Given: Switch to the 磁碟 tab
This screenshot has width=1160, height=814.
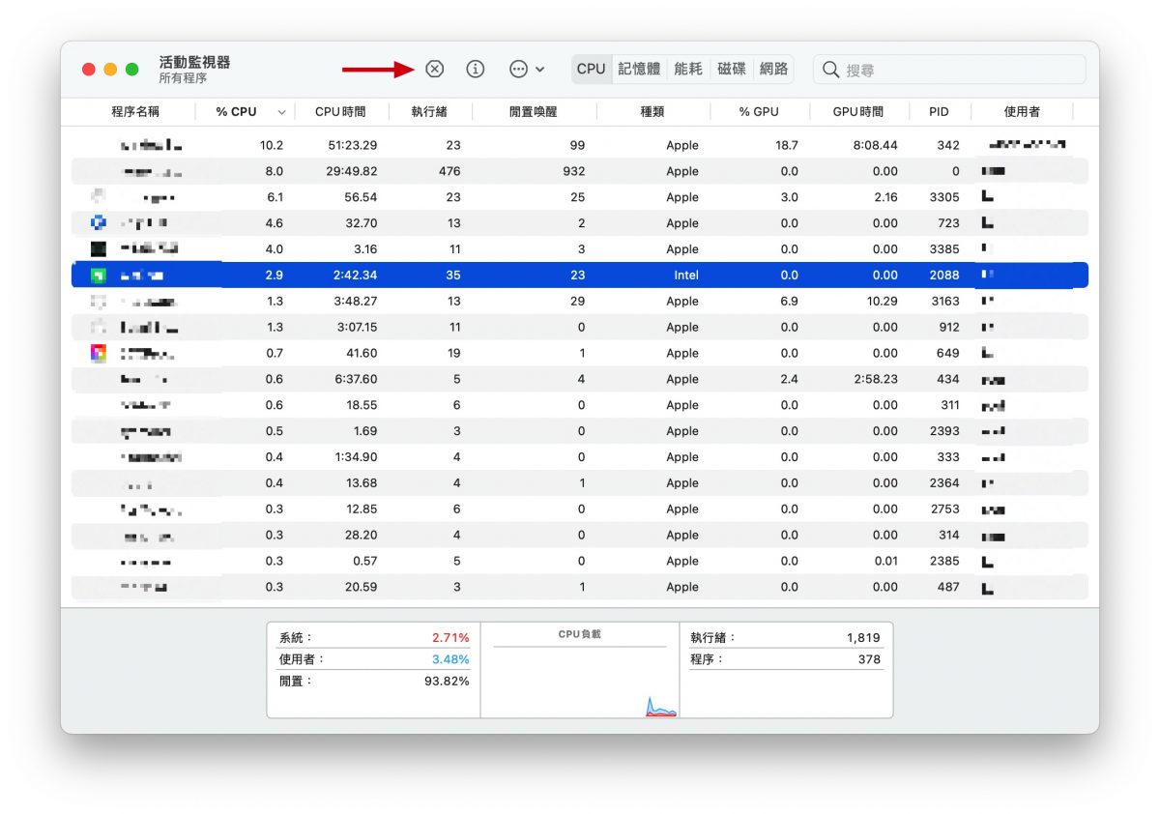Looking at the screenshot, I should (x=732, y=69).
